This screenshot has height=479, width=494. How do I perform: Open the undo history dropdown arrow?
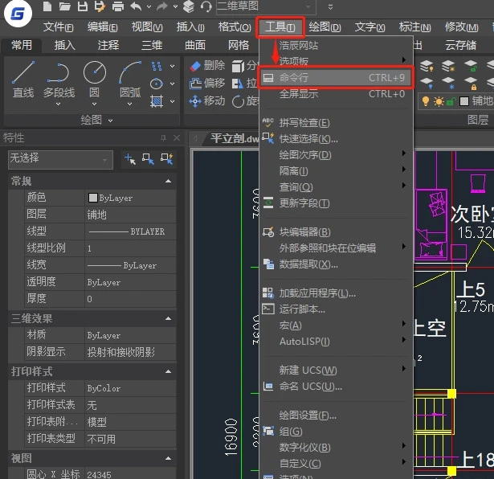[x=149, y=6]
